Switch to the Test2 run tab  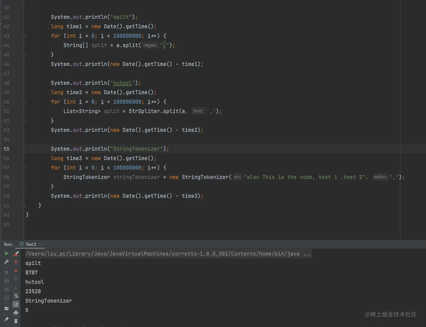(31, 244)
